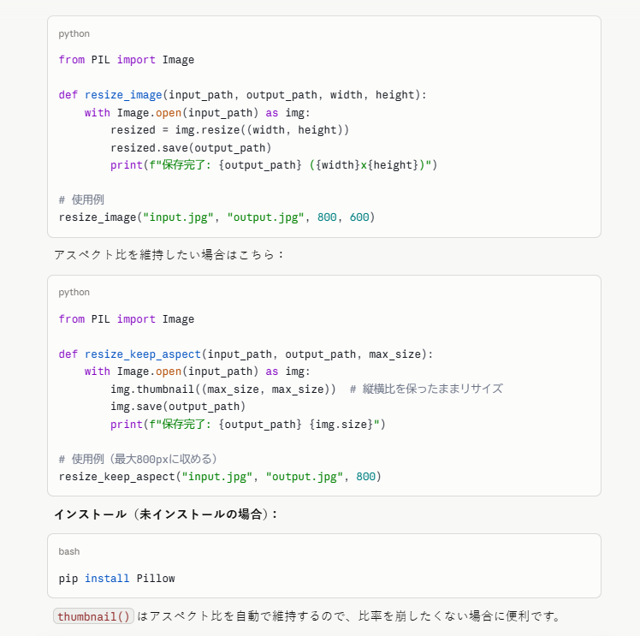Click the 'def resize_keep_aspect' function definition line

(246, 354)
